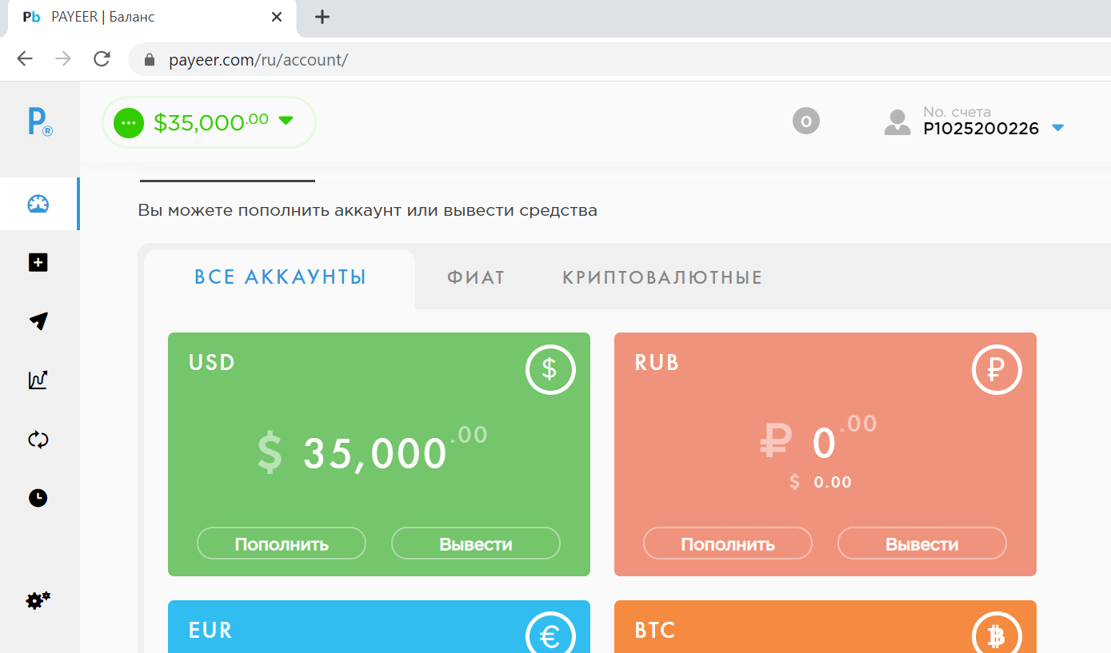
Task: Click the dollar icon on USD card
Action: [x=550, y=369]
